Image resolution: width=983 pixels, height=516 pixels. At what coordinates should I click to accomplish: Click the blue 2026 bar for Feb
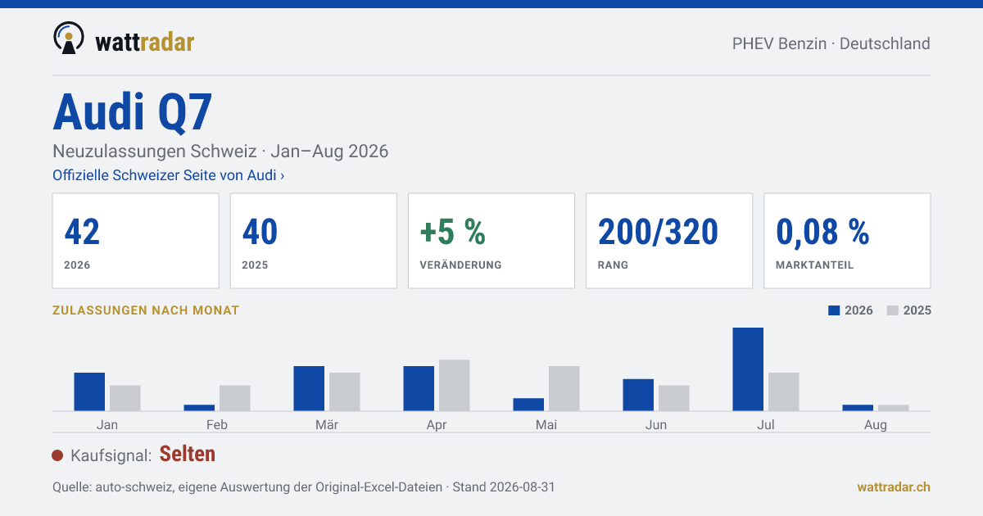coord(199,408)
